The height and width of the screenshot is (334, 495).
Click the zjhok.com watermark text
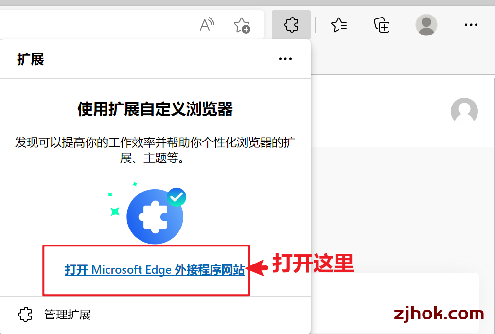click(439, 314)
